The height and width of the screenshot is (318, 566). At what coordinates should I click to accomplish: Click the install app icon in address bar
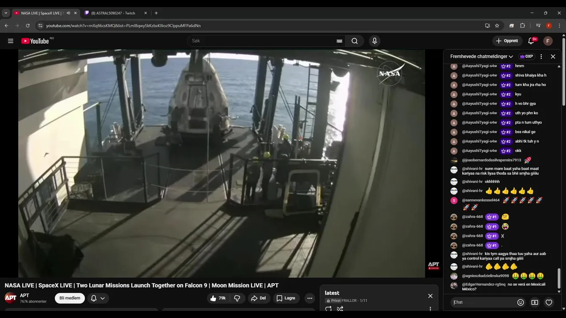487,26
